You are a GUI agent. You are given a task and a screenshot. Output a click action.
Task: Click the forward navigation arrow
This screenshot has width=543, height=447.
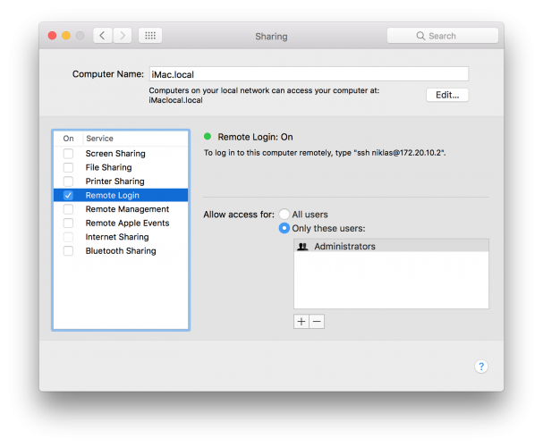pos(123,36)
